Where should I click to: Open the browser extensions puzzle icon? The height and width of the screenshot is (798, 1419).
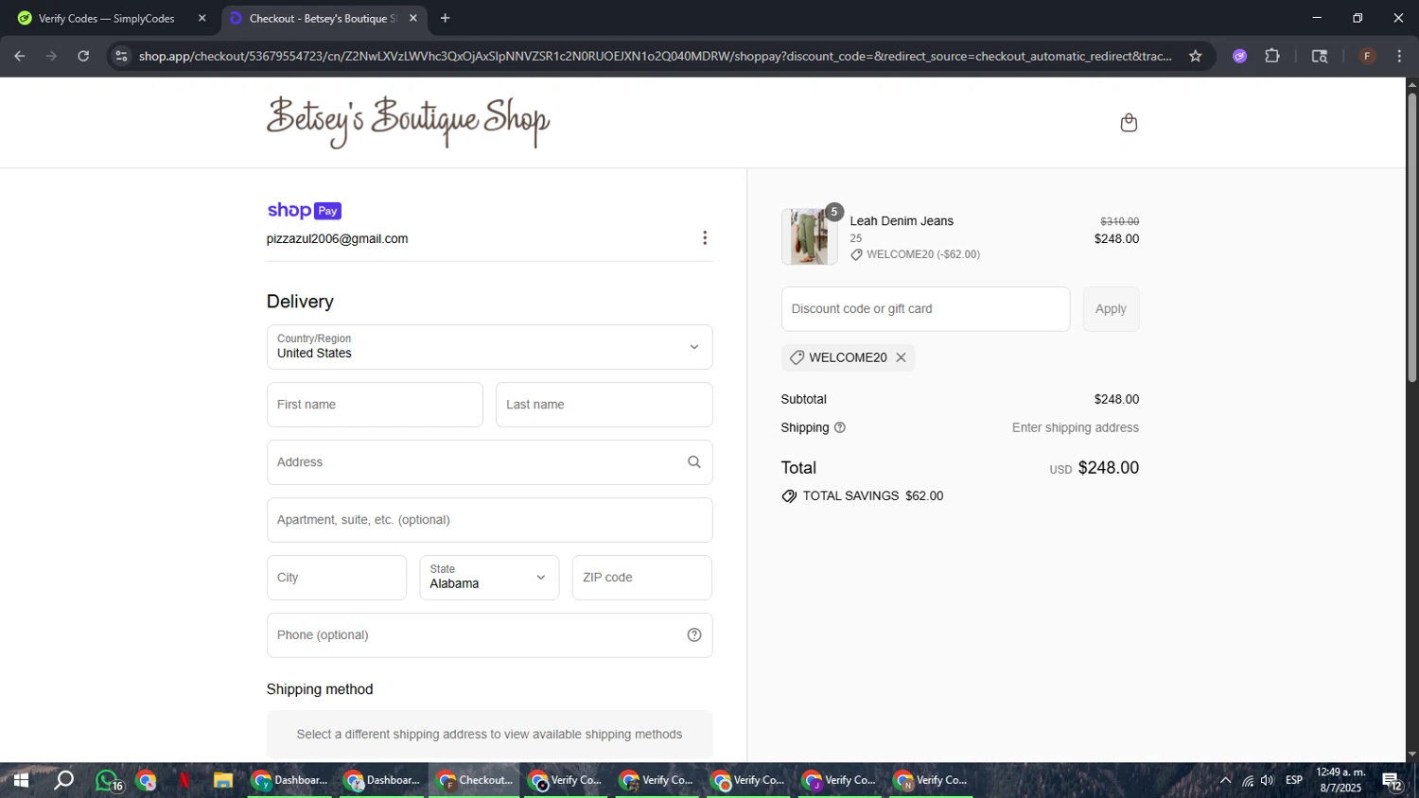(1272, 56)
